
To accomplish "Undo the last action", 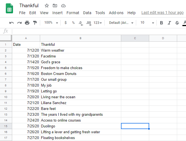I will pyautogui.click(x=11, y=23).
